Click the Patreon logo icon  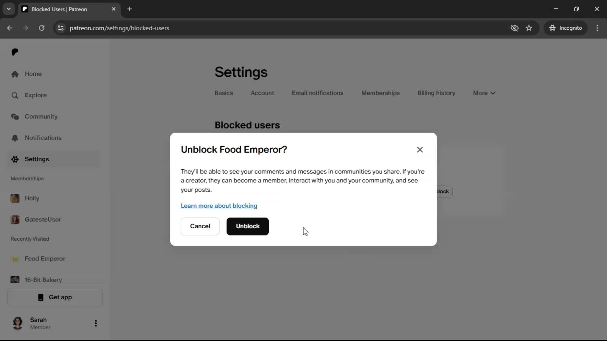pos(15,52)
